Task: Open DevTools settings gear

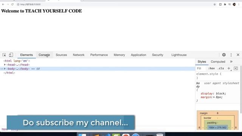Action: point(224,55)
